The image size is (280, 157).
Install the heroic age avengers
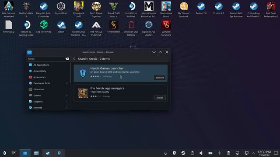tap(160, 98)
